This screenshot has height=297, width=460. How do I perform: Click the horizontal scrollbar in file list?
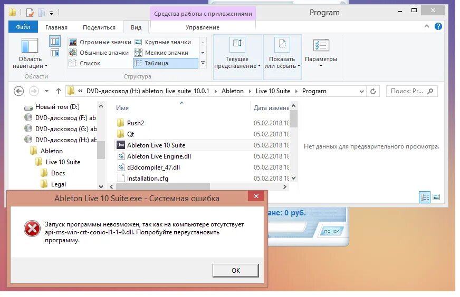(163, 186)
